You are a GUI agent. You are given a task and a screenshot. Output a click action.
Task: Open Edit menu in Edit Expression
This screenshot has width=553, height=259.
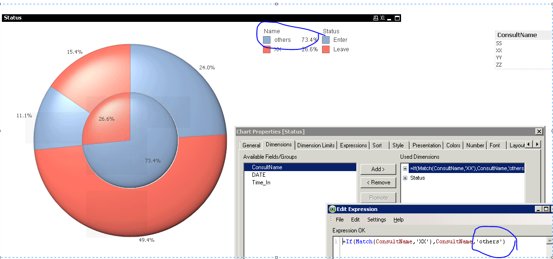coord(355,220)
